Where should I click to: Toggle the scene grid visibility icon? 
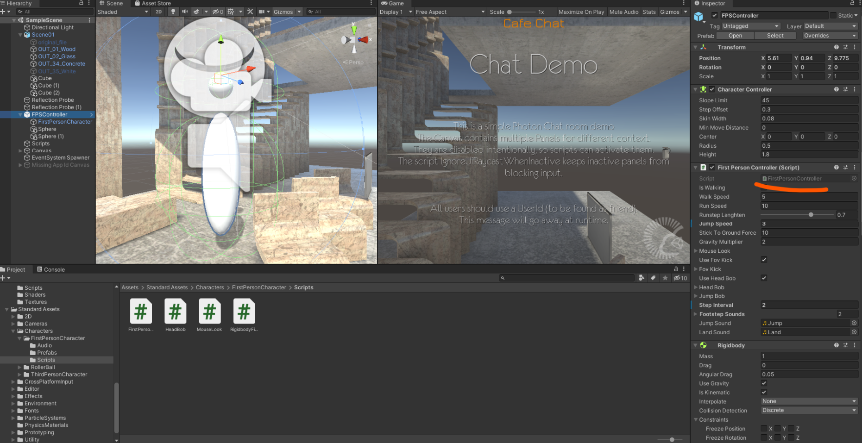tap(231, 12)
